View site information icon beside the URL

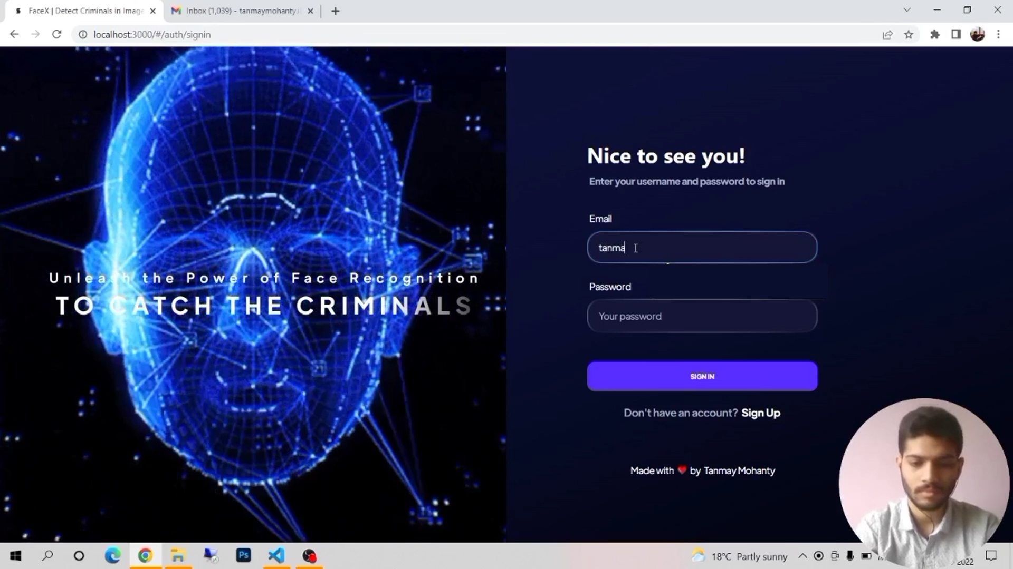[x=83, y=34]
